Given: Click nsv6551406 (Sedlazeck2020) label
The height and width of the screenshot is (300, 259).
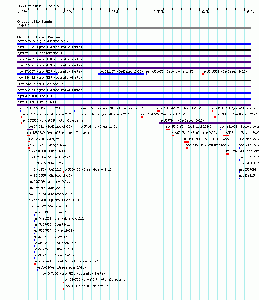Looking at the screenshot, I should click(164, 114).
